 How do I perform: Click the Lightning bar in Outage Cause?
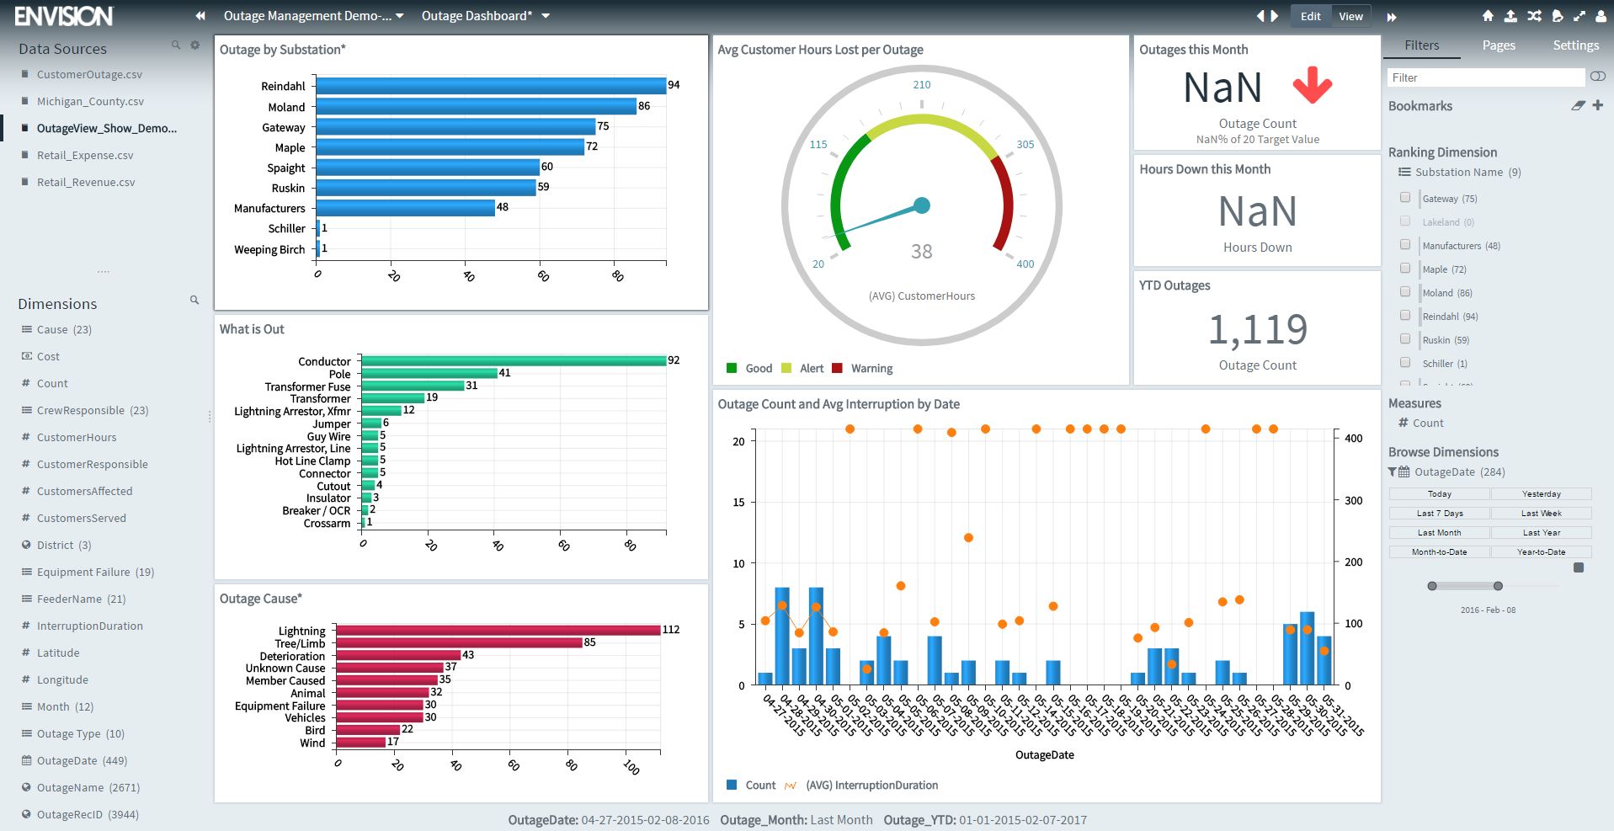[498, 630]
